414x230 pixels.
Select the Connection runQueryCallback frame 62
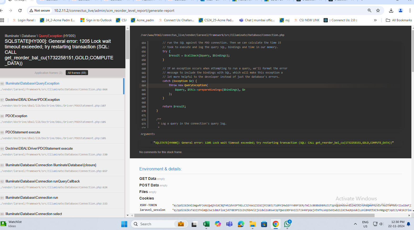coord(62,184)
